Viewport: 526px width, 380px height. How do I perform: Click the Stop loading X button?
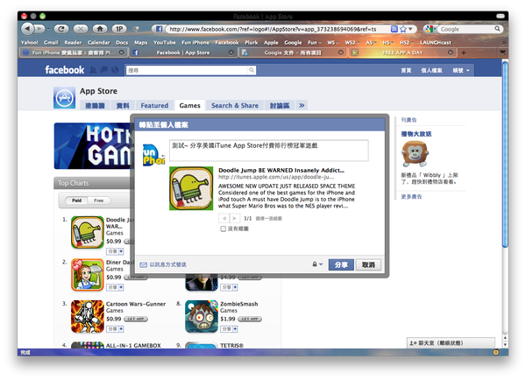pos(81,29)
